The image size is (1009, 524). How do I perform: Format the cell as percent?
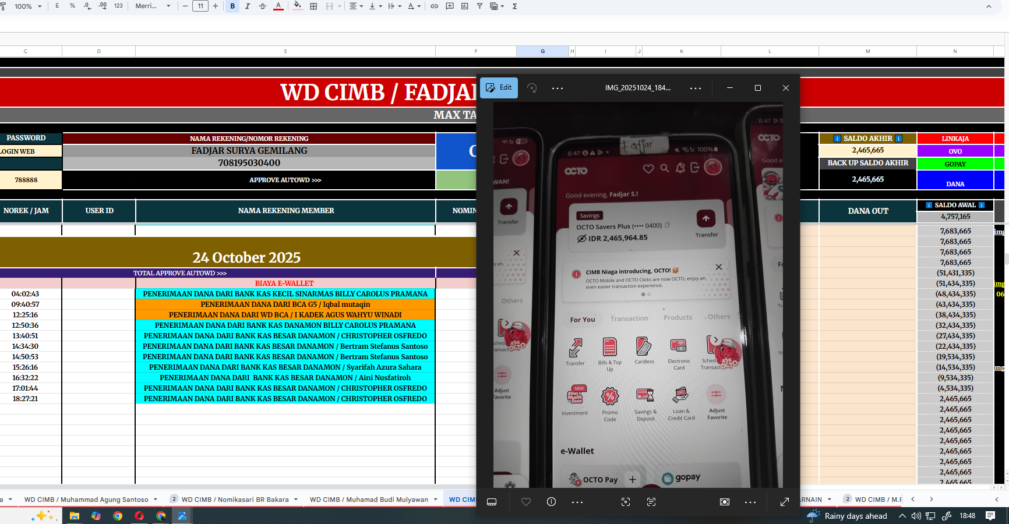coord(72,6)
